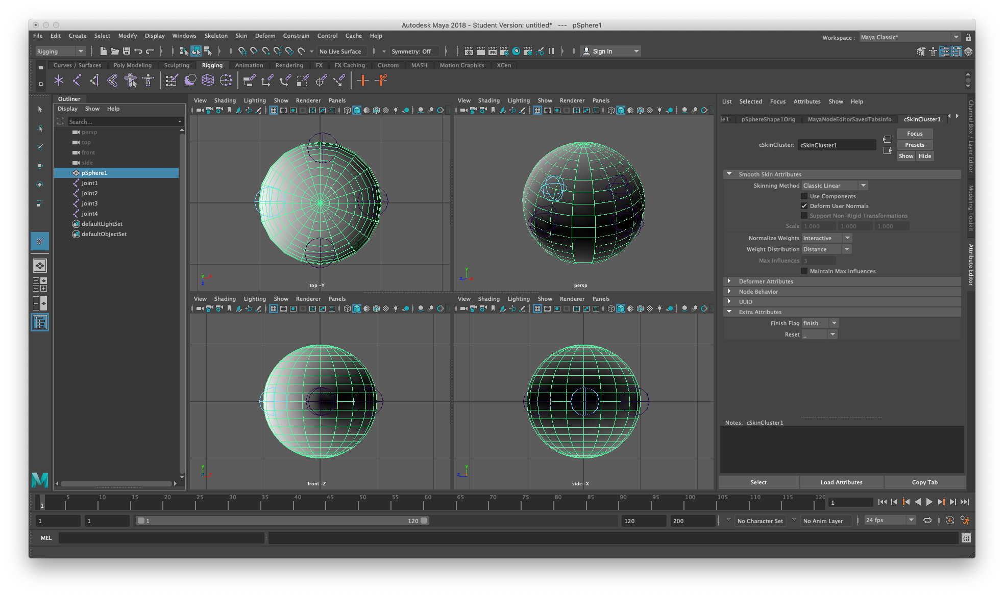Select joint3 in the Outliner
The height and width of the screenshot is (596, 1004).
tap(89, 203)
